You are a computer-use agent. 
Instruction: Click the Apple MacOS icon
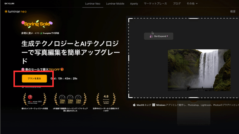tap(134, 105)
